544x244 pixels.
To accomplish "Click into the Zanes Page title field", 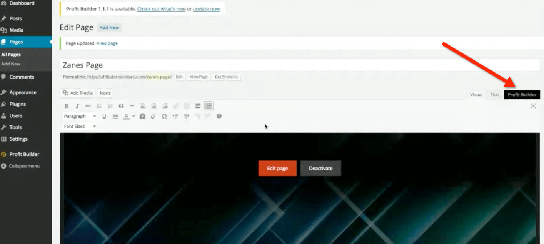I will point(300,65).
